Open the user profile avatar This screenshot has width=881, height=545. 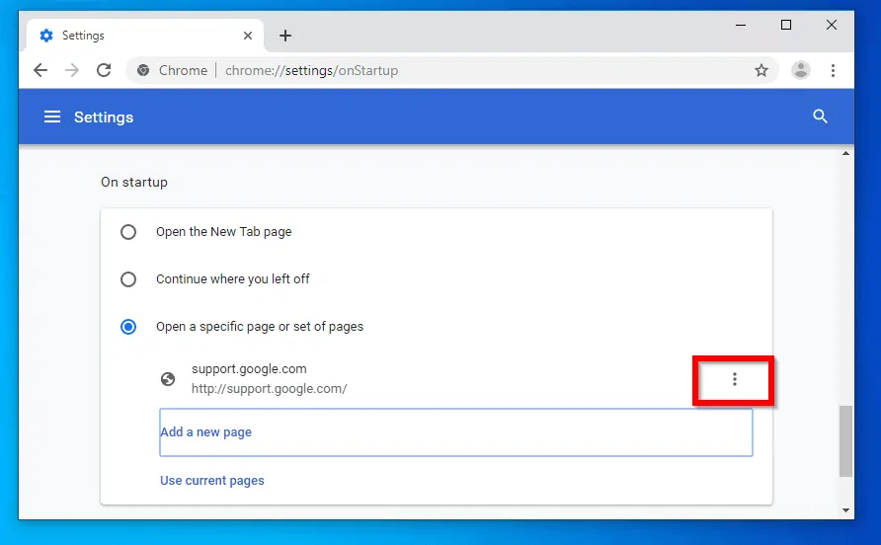(801, 70)
